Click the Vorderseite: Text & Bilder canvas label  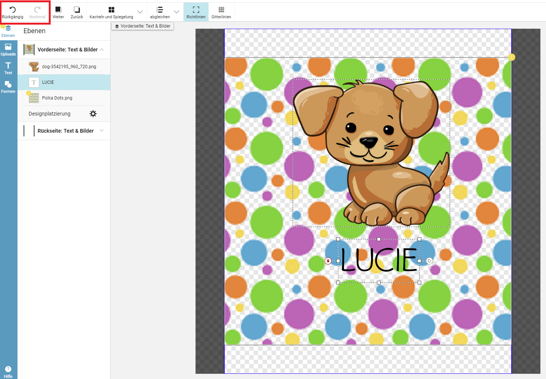point(143,26)
